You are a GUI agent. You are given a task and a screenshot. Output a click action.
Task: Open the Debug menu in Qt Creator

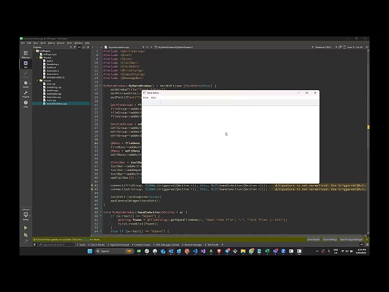51,43
